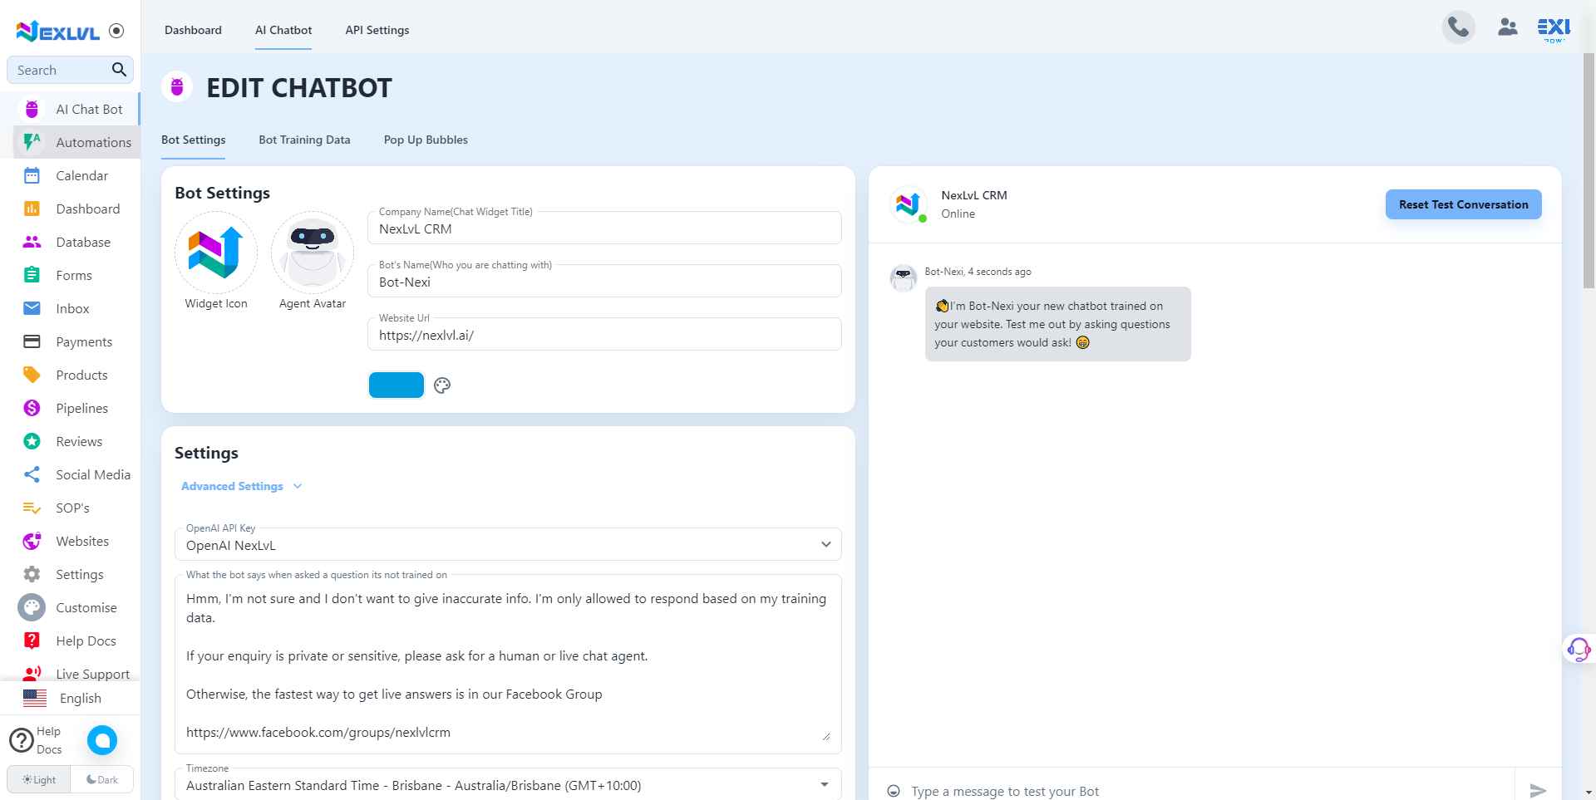Open Database people icon
Viewport: 1596px width, 800px height.
(32, 242)
